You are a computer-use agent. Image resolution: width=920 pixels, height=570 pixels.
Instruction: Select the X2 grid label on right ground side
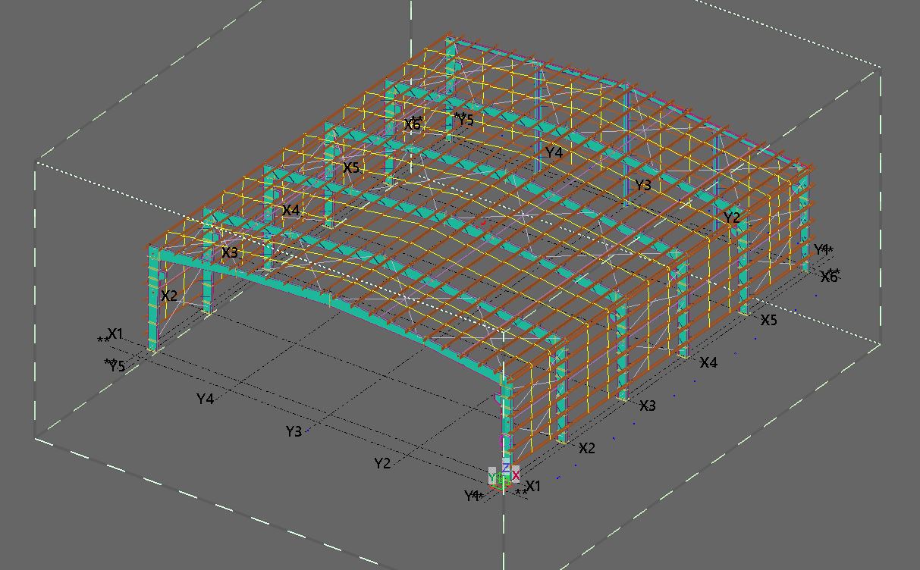587,448
